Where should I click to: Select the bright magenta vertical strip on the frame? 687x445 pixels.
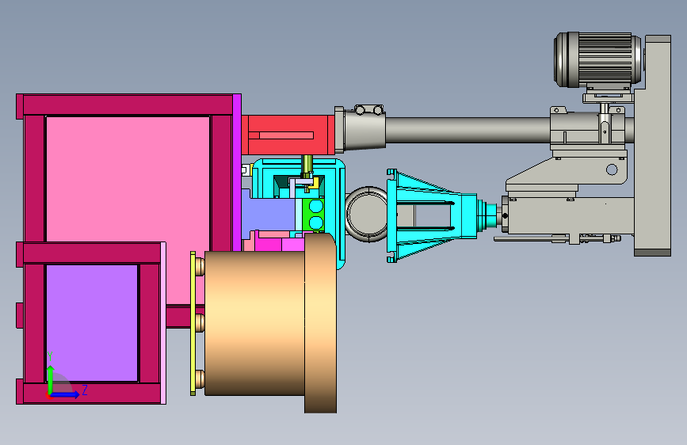[237, 172]
